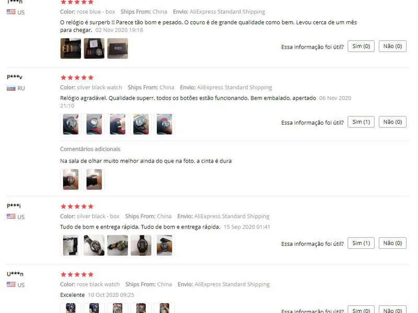The width and height of the screenshot is (418, 313).
Task: Click Não (0) on P***i's silver black box review
Action: (392, 243)
